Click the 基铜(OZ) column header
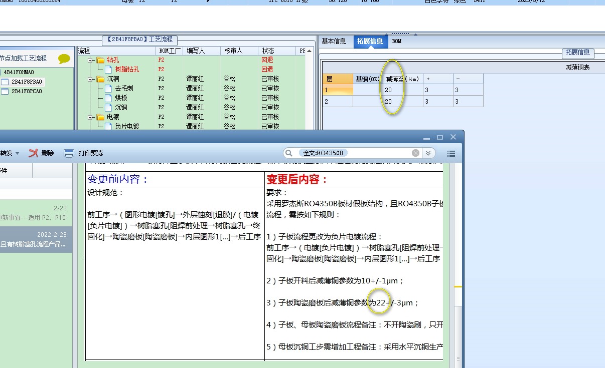Viewport: 605px width, 368px height. [x=368, y=79]
